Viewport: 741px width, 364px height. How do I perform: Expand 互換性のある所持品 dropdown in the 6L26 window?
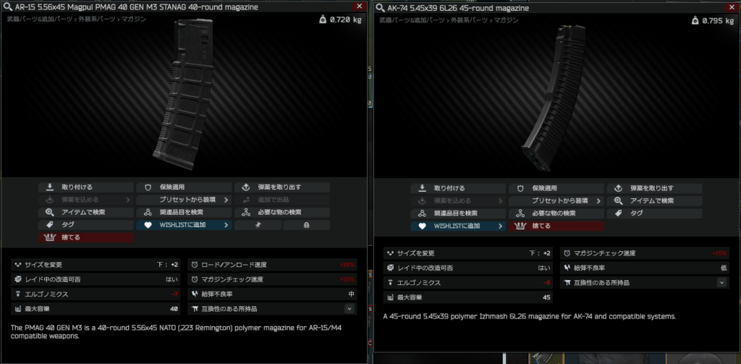point(721,283)
